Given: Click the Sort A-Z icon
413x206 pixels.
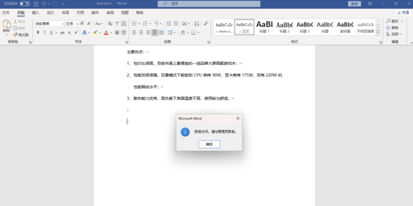Looking at the screenshot, I should tap(197, 23).
